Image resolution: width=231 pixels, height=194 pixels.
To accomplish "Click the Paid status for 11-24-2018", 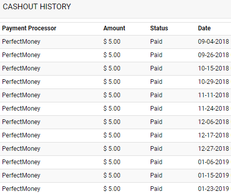I will coord(156,109).
